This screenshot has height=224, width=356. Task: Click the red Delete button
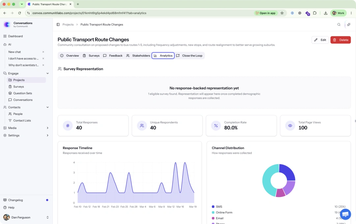click(341, 40)
